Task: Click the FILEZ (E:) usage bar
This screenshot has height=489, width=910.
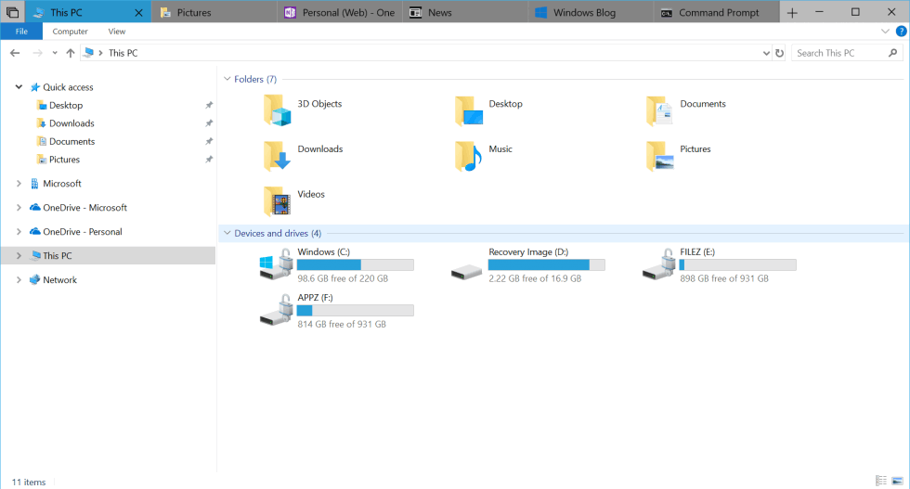Action: [737, 264]
